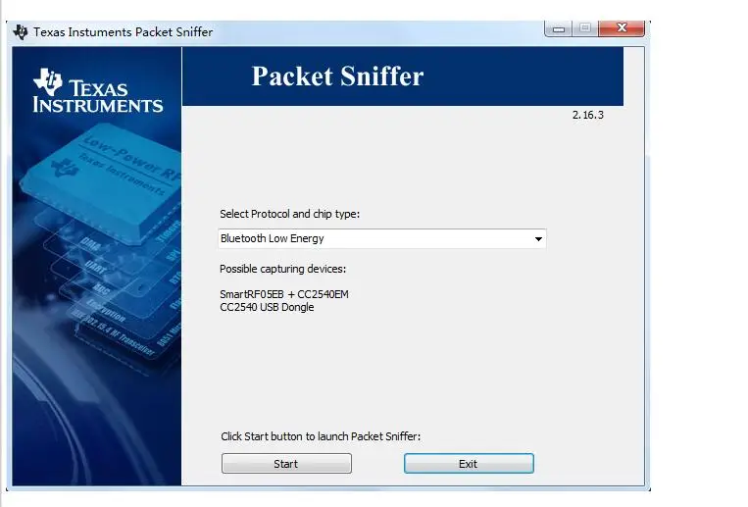Viewport: 748px width, 507px height.
Task: Click the 'Click Start button to launch' label
Action: tap(321, 436)
